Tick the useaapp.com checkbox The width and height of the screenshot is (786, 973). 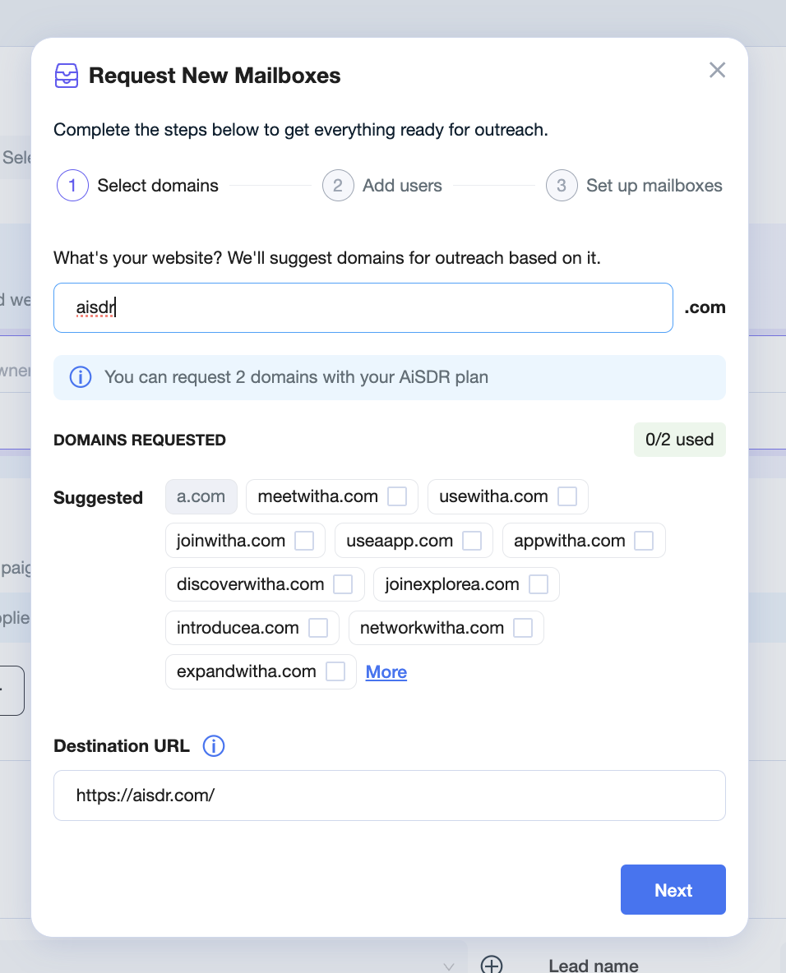[x=472, y=541]
